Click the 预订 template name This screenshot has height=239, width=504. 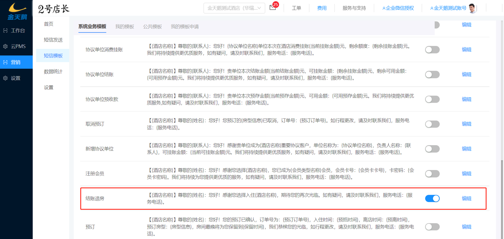tap(90, 227)
